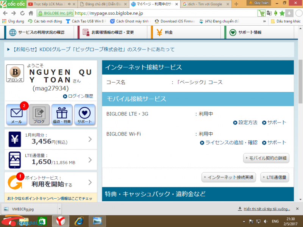Open the サポート heart icon button
This screenshot has height=227, width=303.
click(x=84, y=115)
